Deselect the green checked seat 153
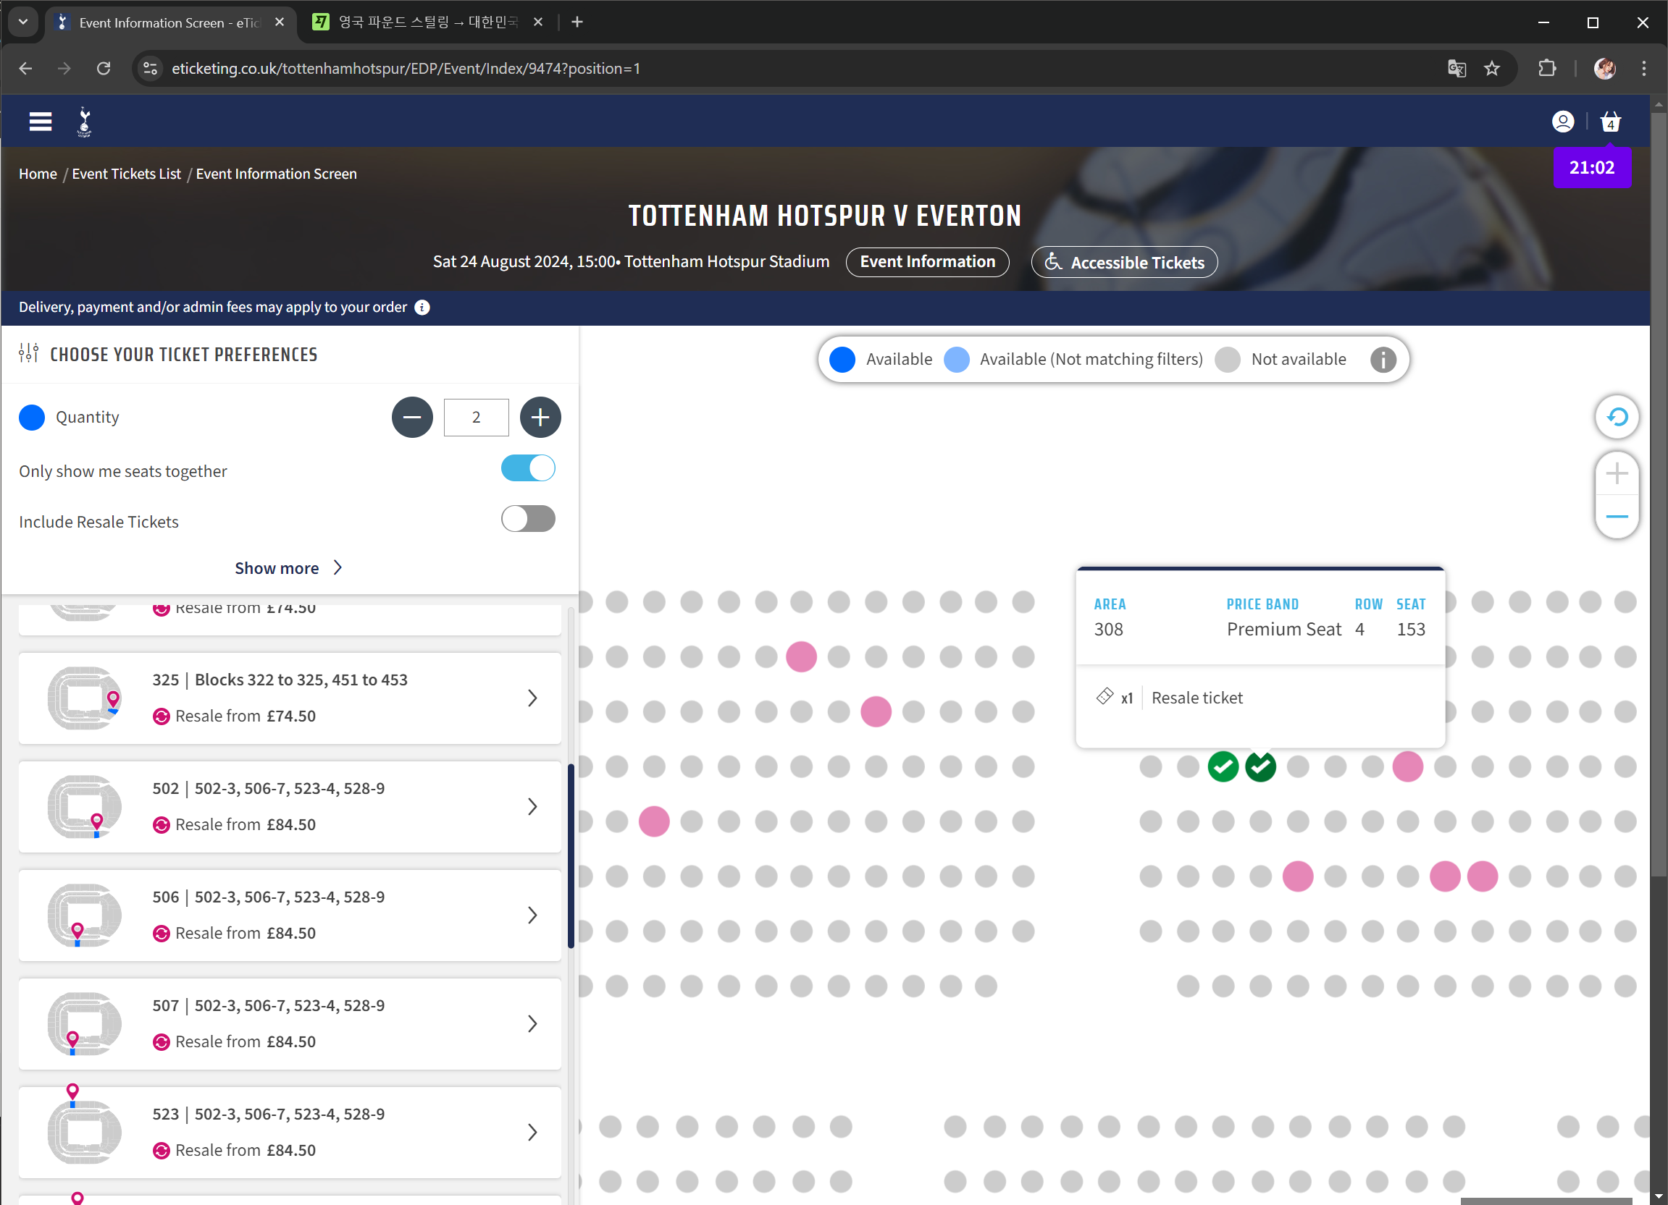 (1260, 766)
